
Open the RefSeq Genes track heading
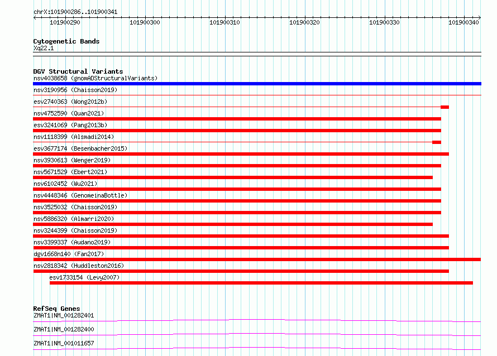point(56,309)
